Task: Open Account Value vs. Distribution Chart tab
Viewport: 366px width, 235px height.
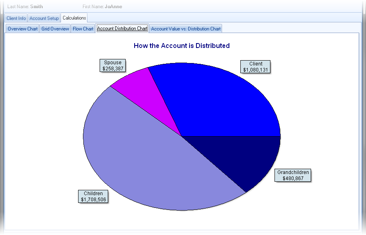Action: 186,29
